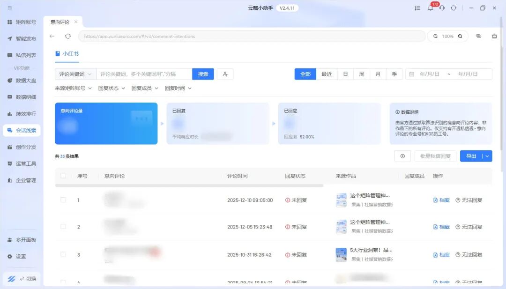Expand the 回复状态 filter dropdown

coord(112,88)
